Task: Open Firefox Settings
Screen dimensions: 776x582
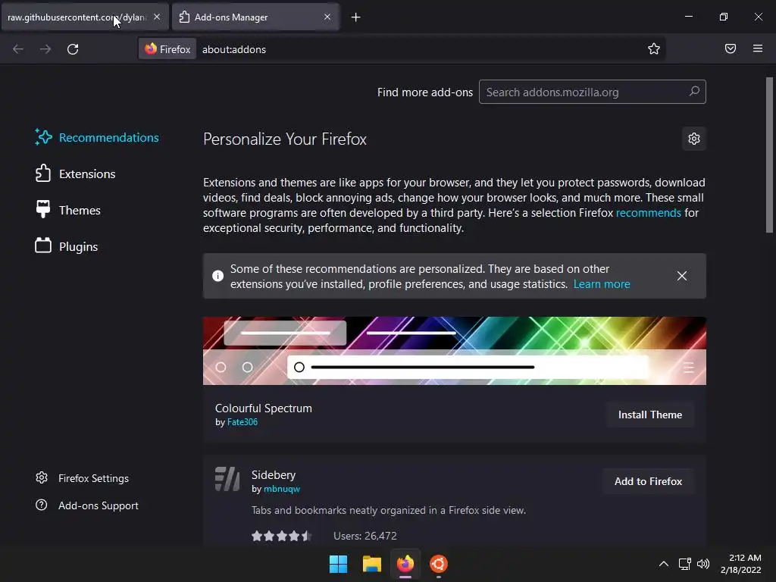Action: click(82, 478)
